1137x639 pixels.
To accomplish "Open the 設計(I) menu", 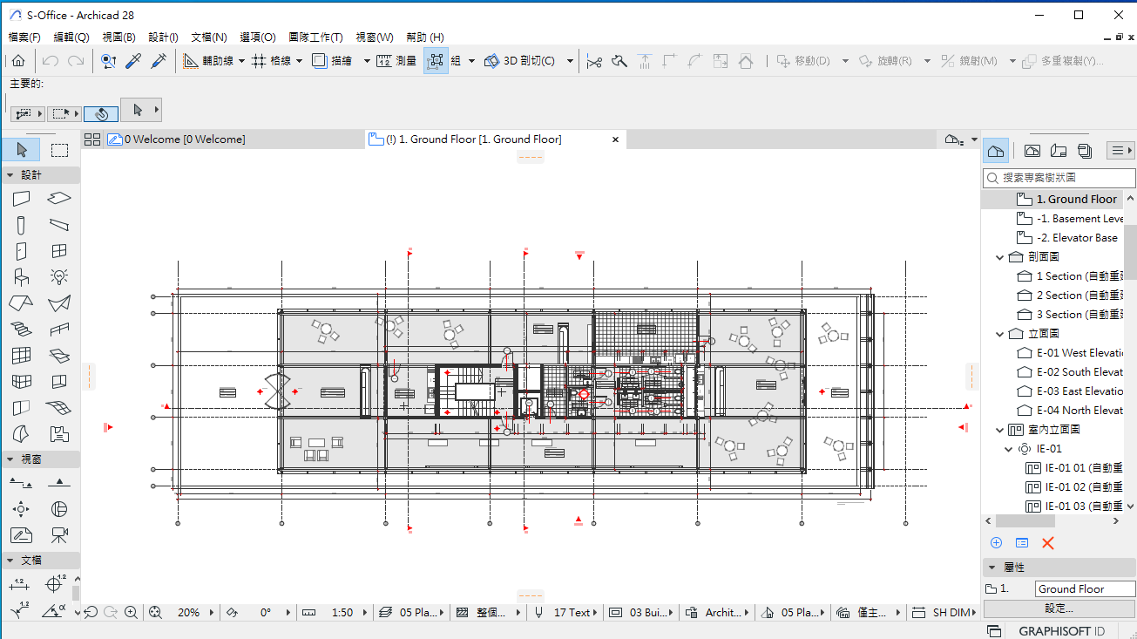I will coord(163,37).
